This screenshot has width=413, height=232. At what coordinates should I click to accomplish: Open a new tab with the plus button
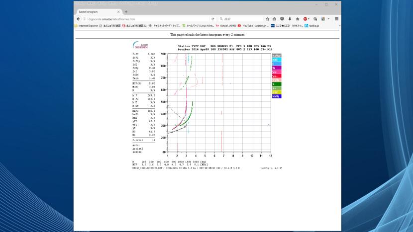tap(126, 11)
